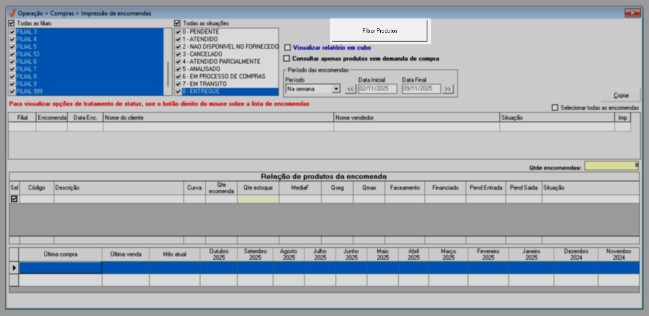Screen dimensions: 649x316
Task: Click Última compra column header
Action: coord(60,254)
